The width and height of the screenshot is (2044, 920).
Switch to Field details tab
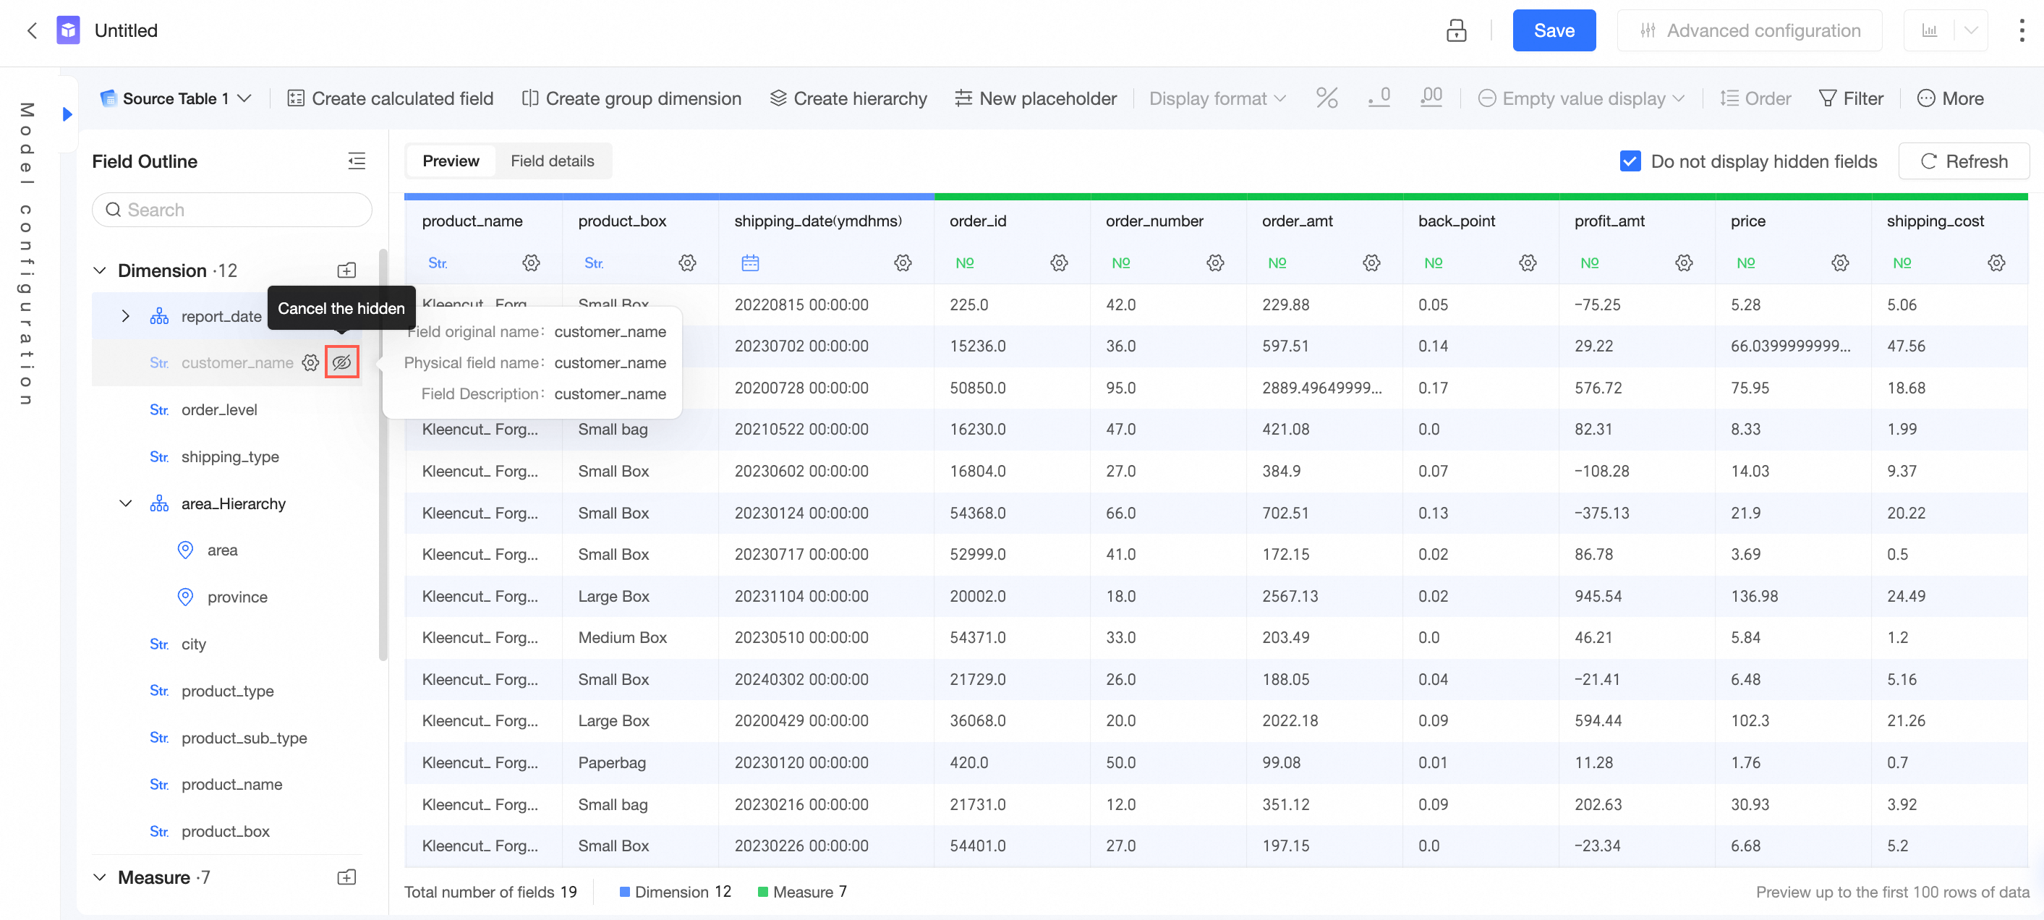click(551, 161)
